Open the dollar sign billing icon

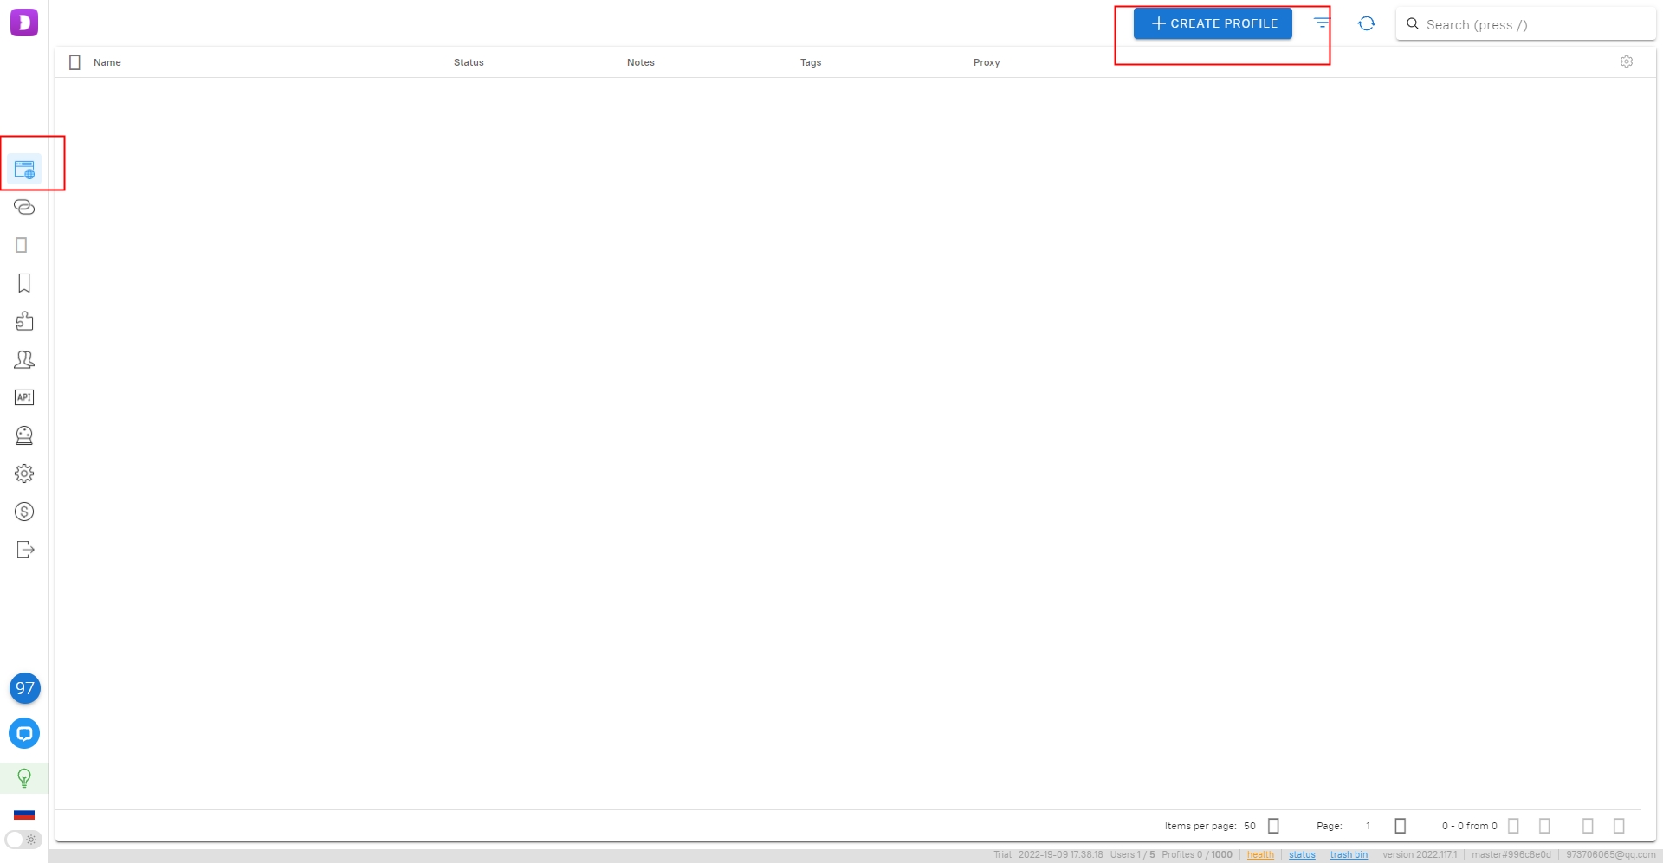coord(24,512)
